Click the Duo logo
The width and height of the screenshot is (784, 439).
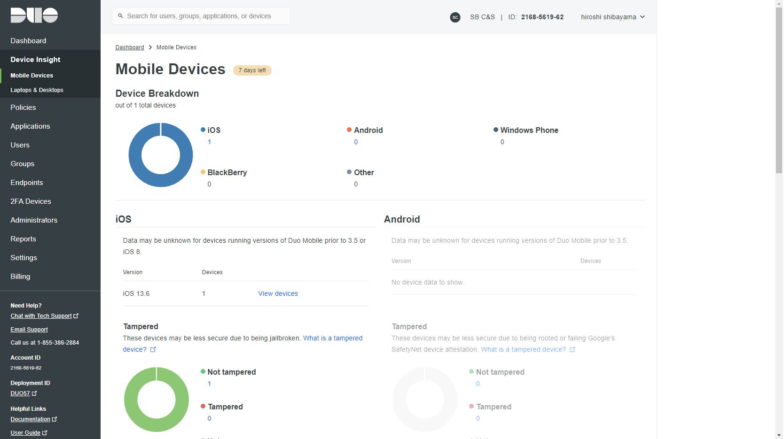tap(34, 15)
